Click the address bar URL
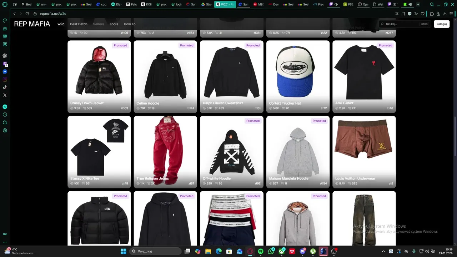Screen dimensions: 457x257 (53, 14)
